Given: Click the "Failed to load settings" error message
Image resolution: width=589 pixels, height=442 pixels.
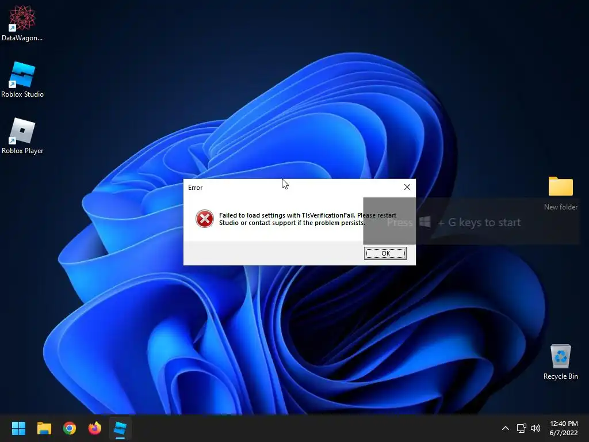Looking at the screenshot, I should 308,219.
